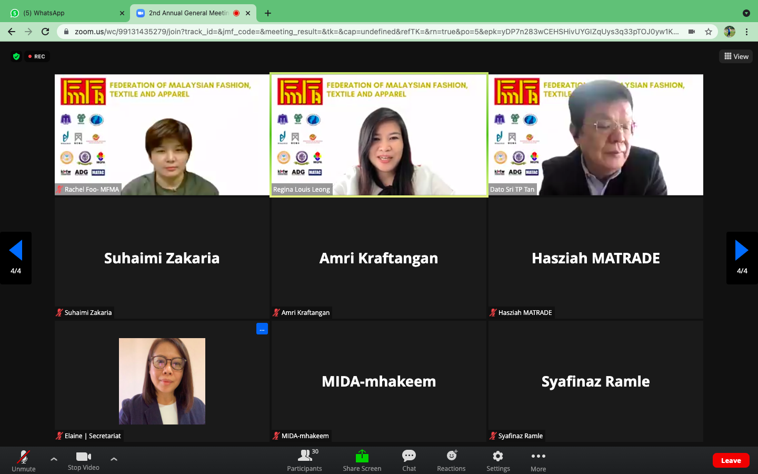Select Rachel Foo video tile
758x474 pixels.
pos(162,135)
